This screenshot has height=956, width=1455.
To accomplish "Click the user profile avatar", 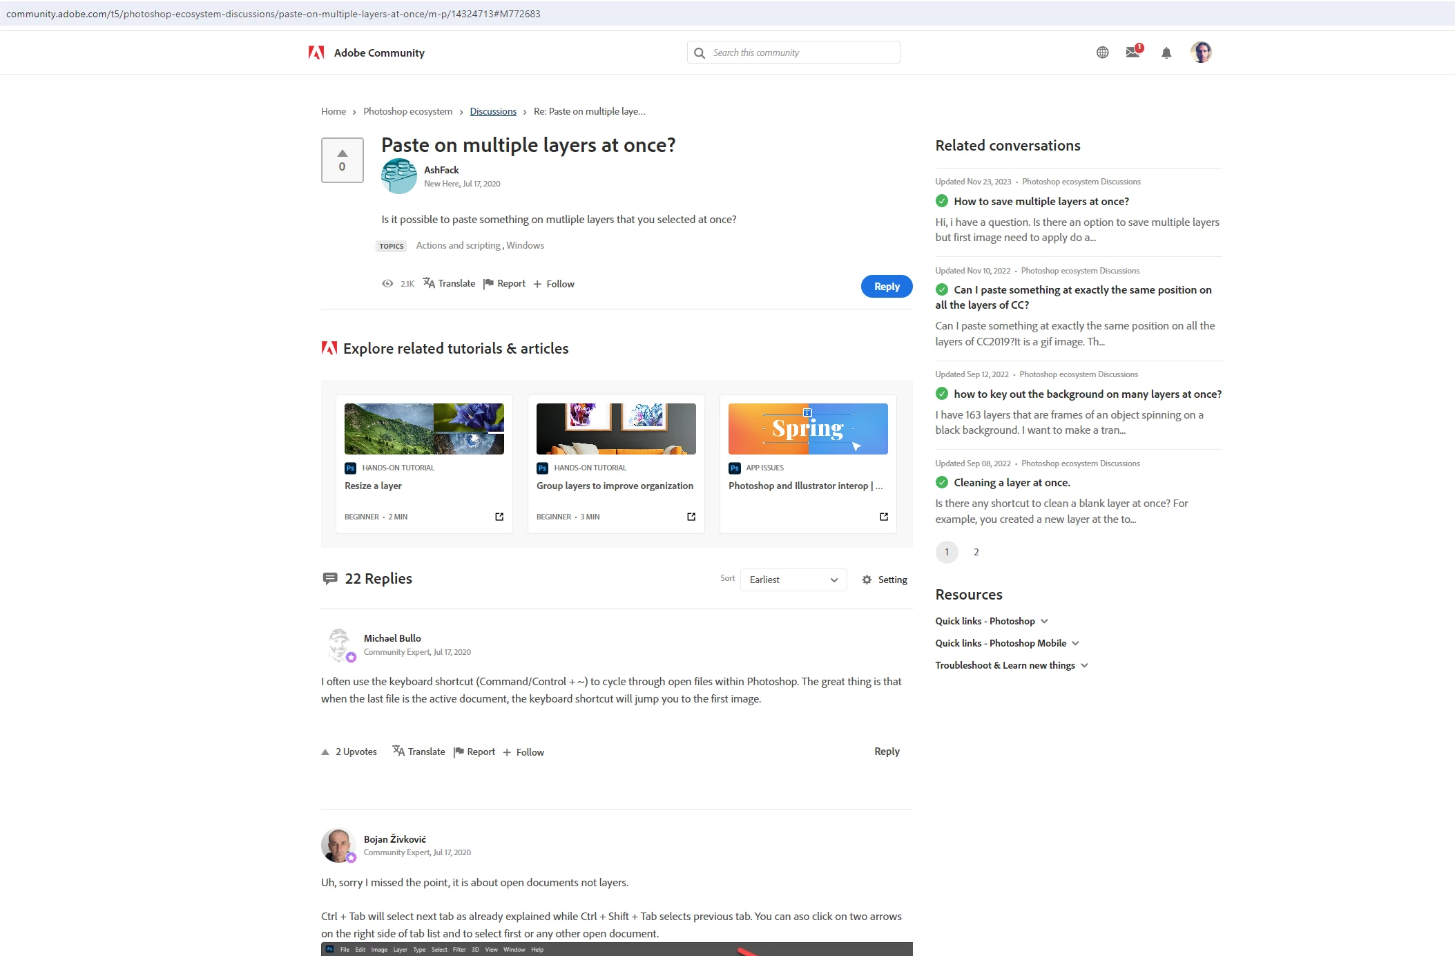I will (x=1201, y=52).
